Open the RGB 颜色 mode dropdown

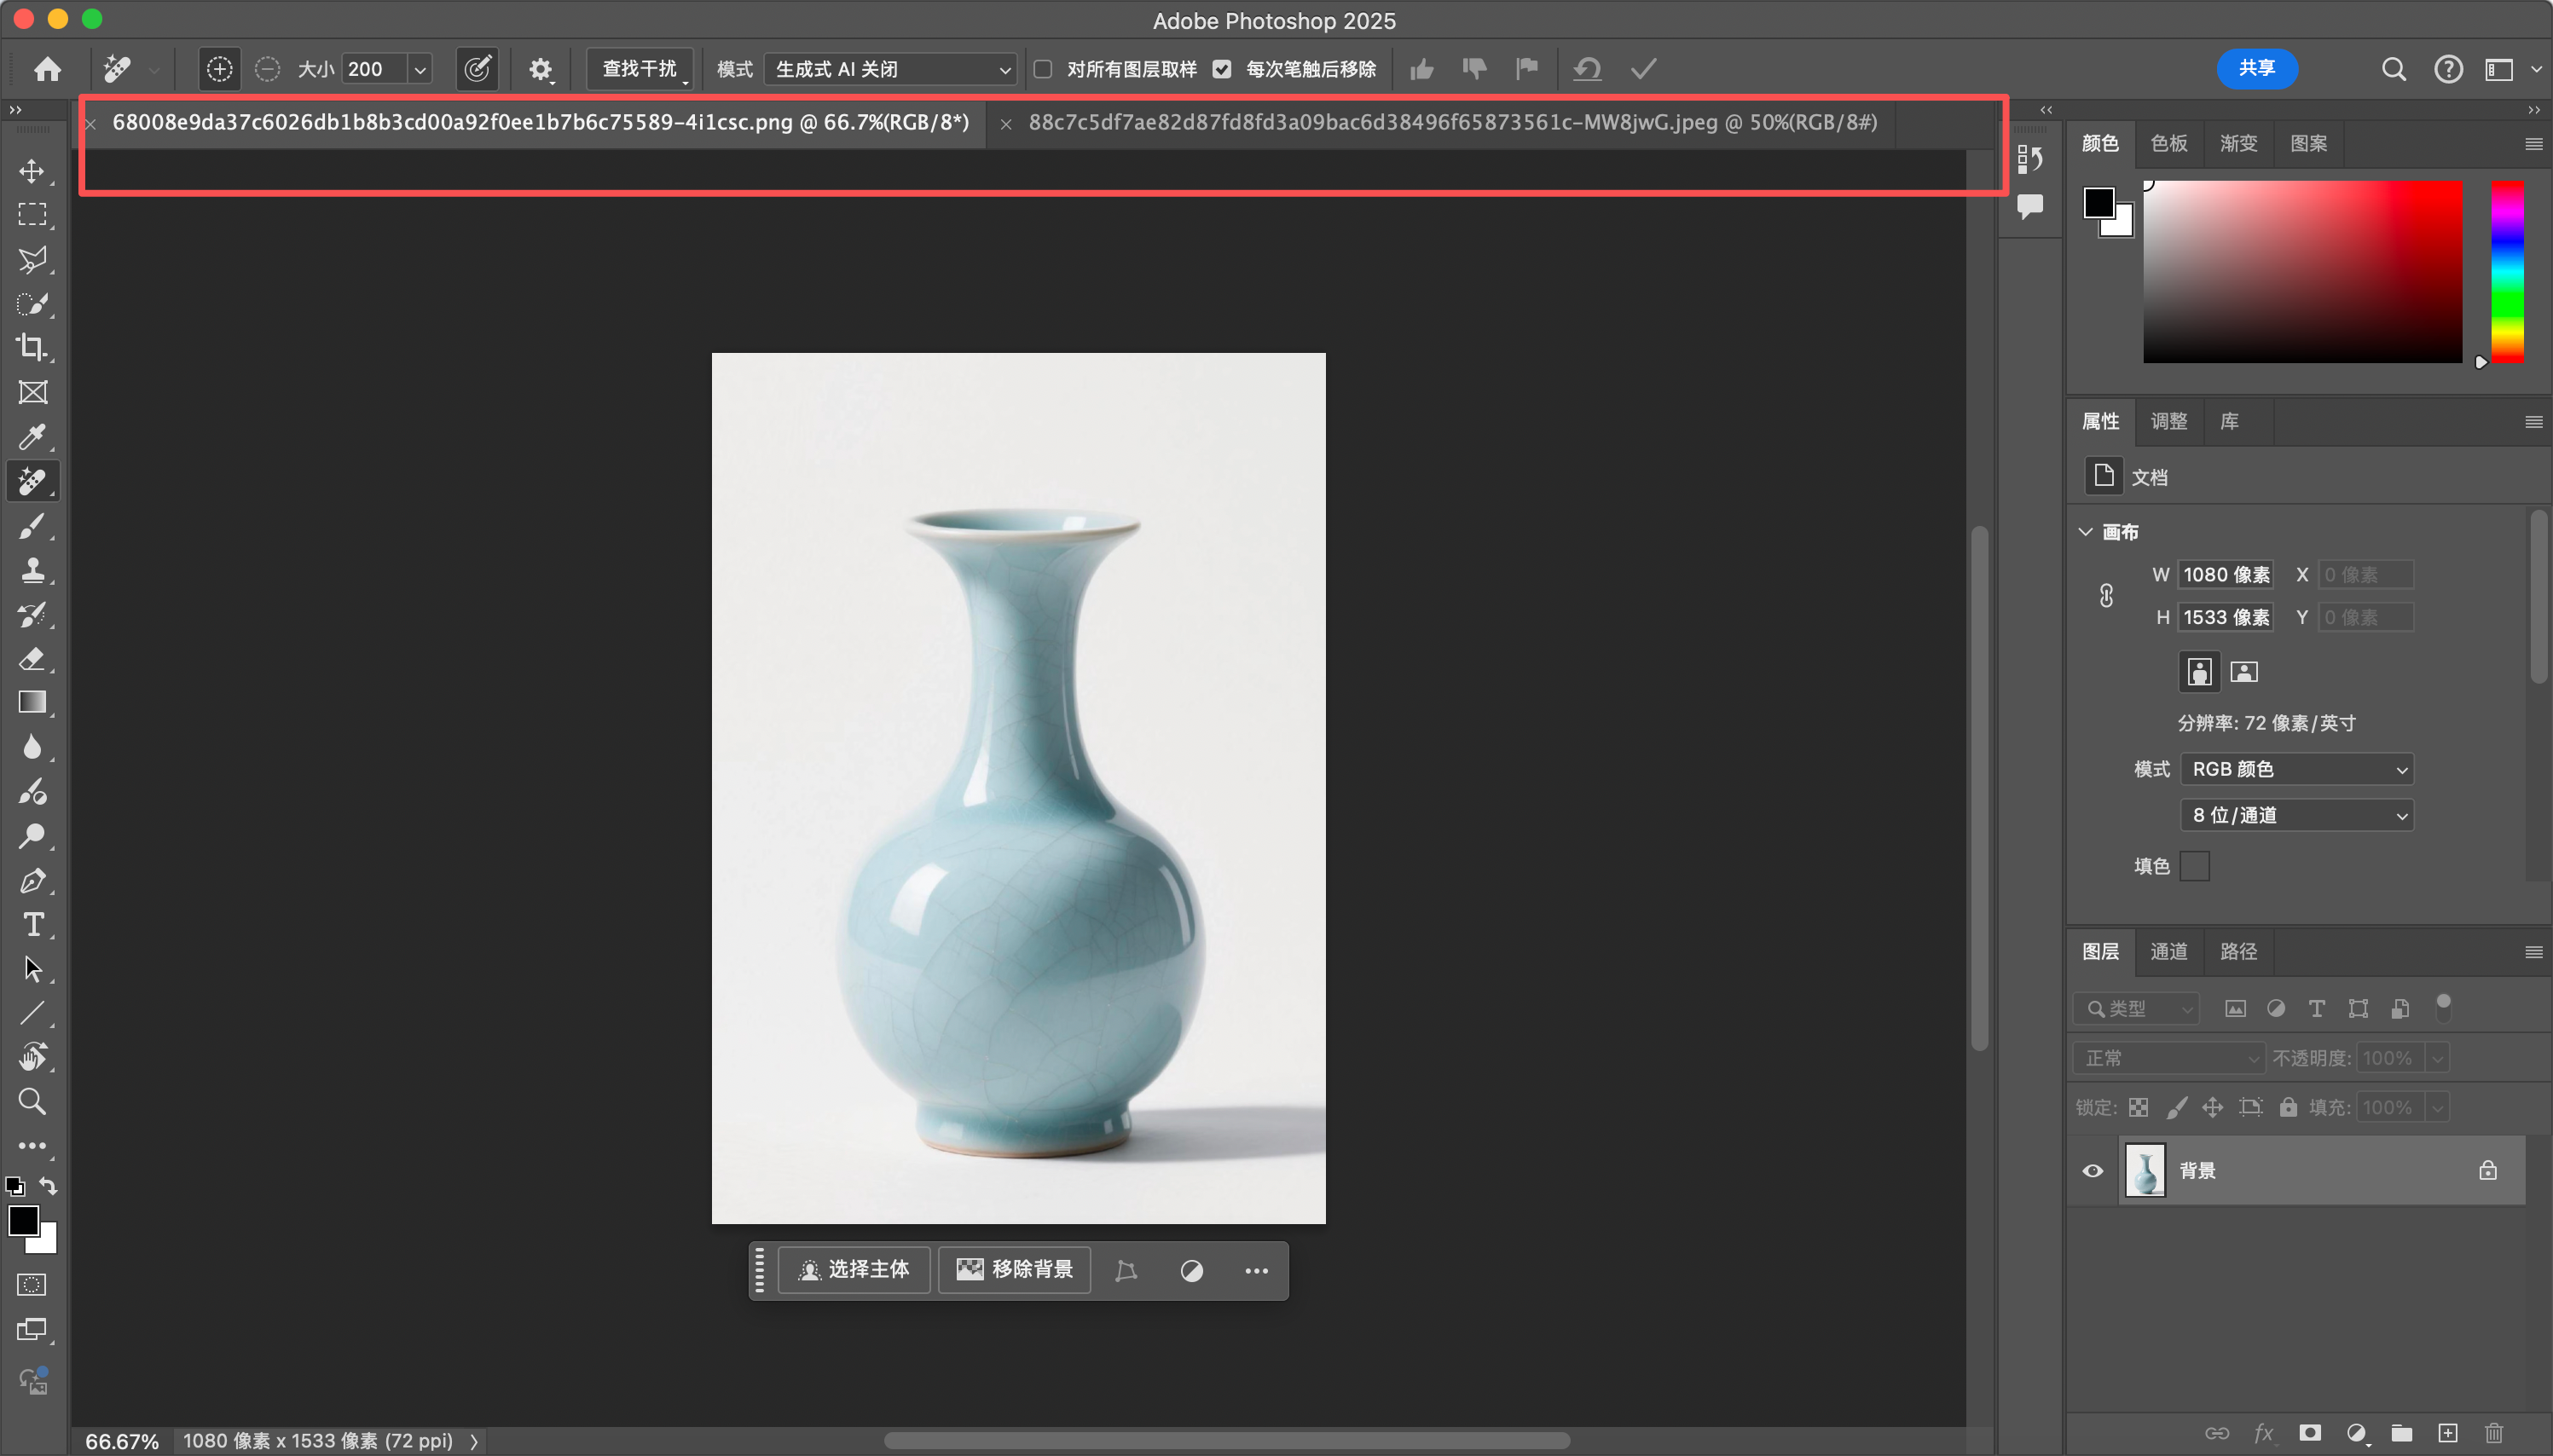click(x=2297, y=769)
